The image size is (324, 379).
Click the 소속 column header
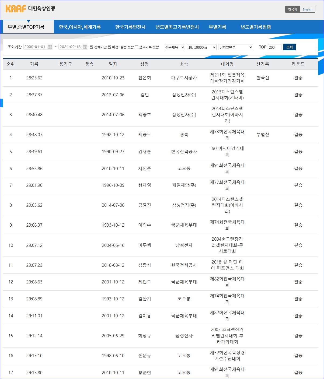[x=184, y=64]
